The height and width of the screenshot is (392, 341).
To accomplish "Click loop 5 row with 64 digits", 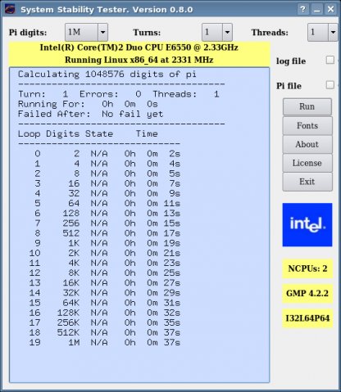I will (x=107, y=203).
